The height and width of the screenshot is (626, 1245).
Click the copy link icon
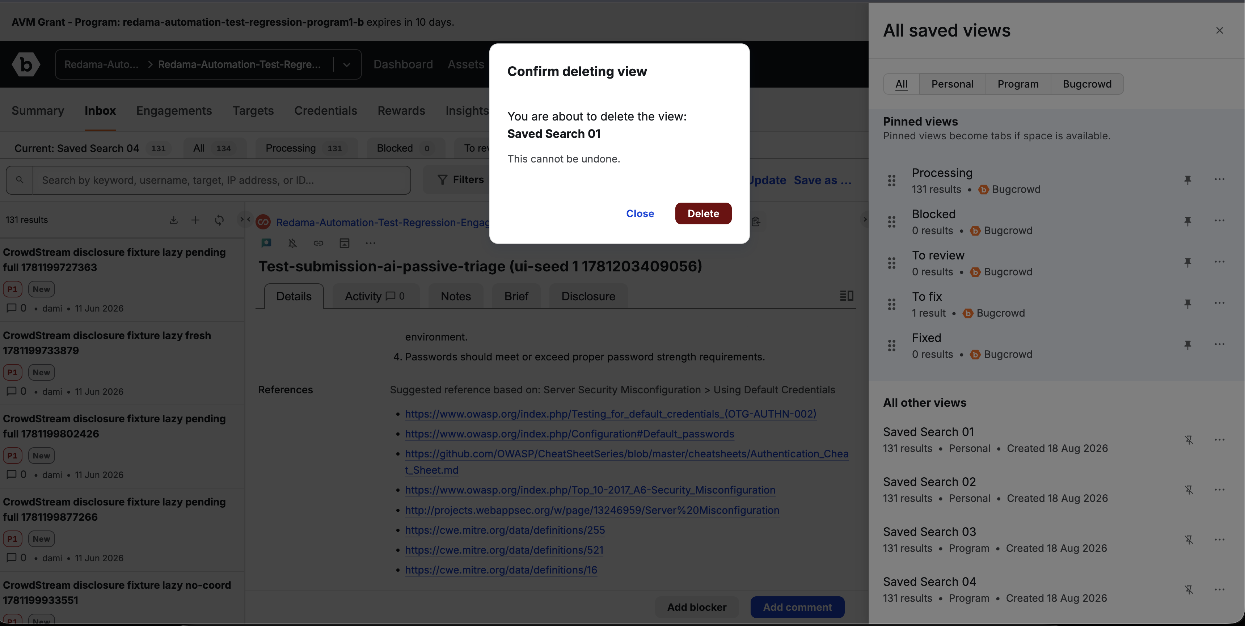point(318,243)
